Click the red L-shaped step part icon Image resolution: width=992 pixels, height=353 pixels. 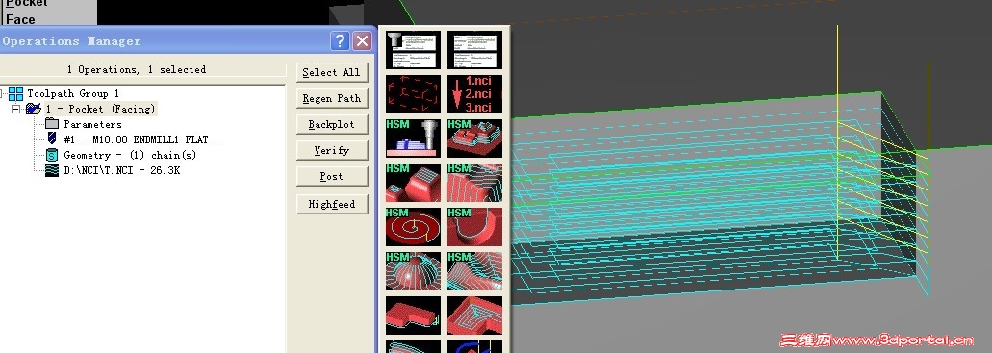[413, 315]
